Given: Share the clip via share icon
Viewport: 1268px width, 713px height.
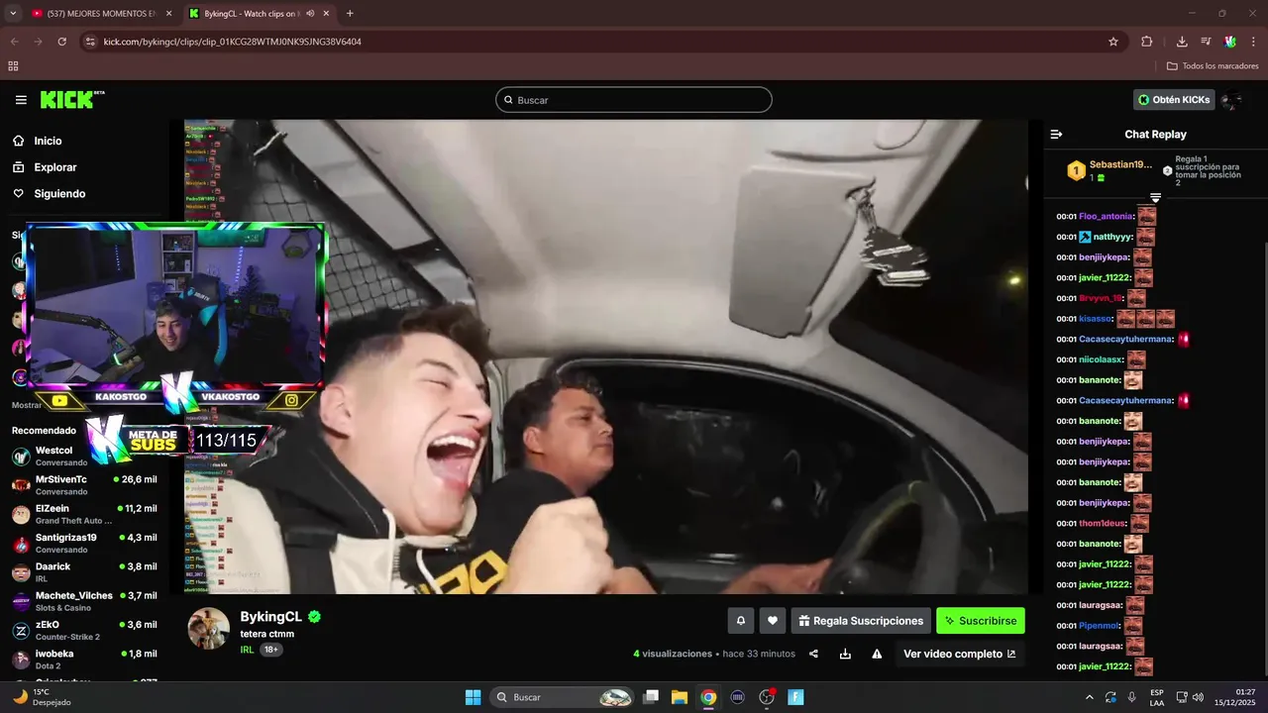Looking at the screenshot, I should coord(813,654).
